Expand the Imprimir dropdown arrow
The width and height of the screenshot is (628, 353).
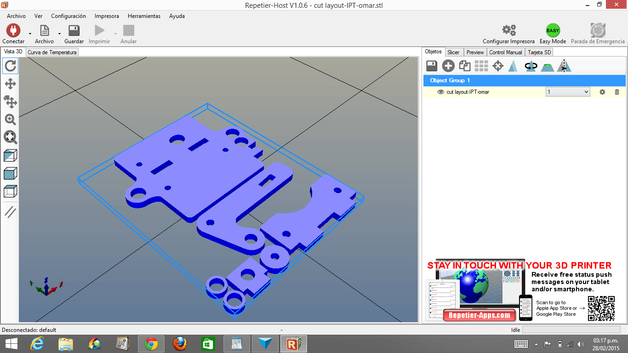pos(115,34)
